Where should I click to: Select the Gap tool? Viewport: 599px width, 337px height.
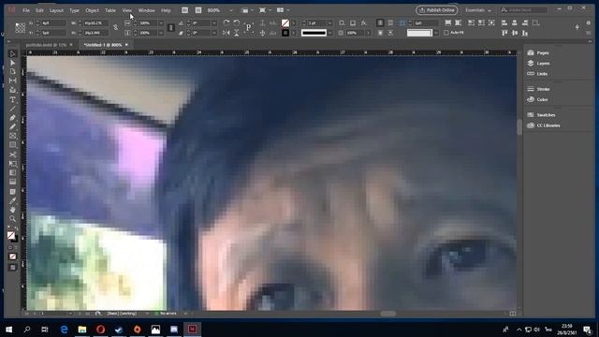tap(12, 81)
